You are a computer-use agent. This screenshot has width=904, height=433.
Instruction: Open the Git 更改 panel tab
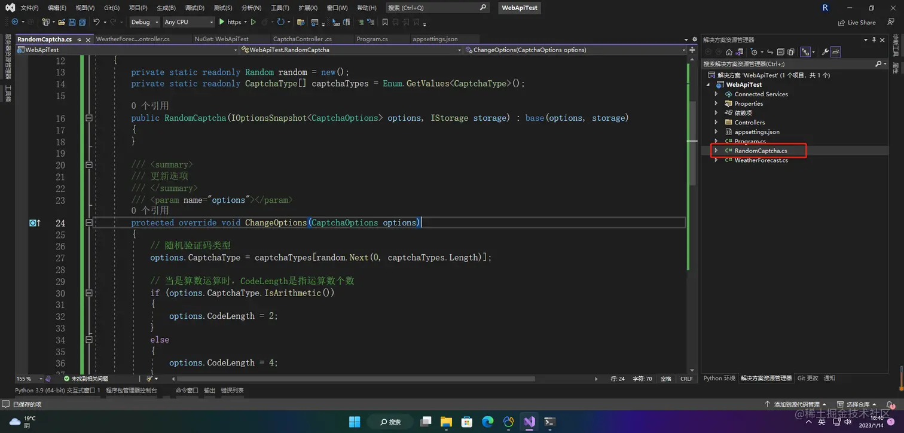tap(808, 378)
